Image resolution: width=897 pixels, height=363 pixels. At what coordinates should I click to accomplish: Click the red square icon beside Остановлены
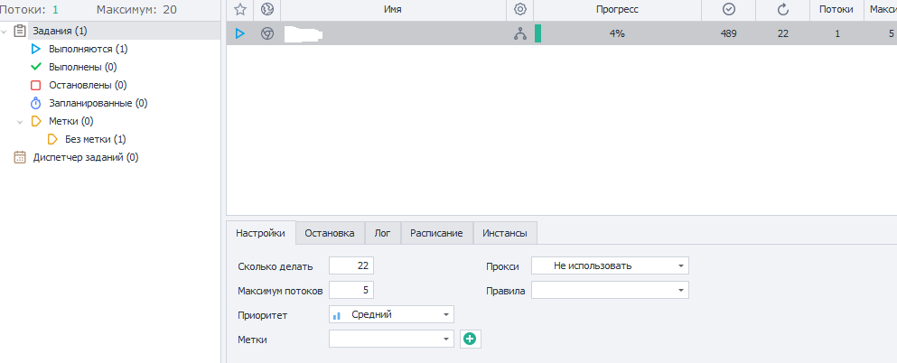point(36,85)
